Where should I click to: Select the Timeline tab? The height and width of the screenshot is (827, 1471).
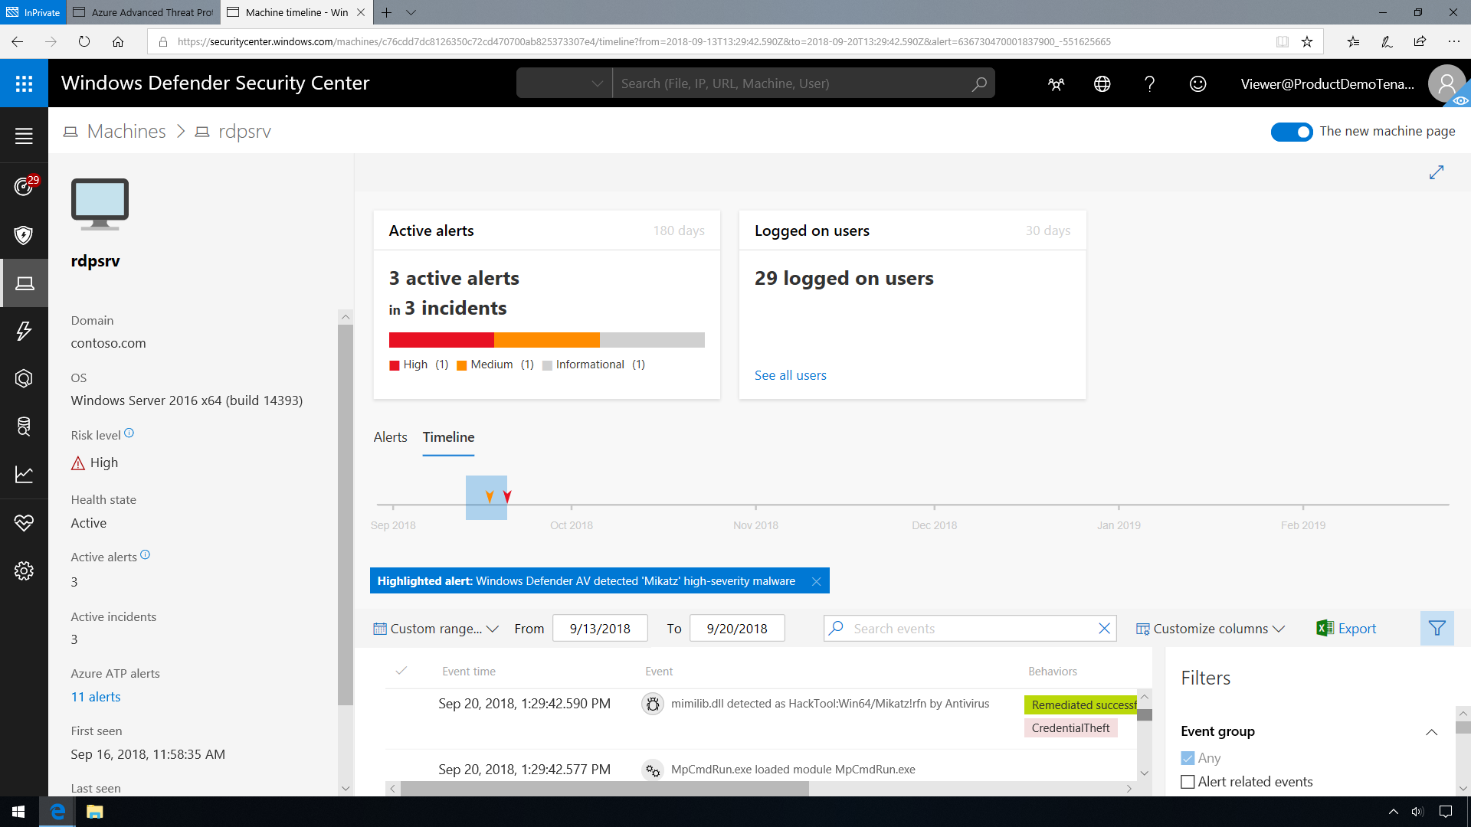(448, 436)
